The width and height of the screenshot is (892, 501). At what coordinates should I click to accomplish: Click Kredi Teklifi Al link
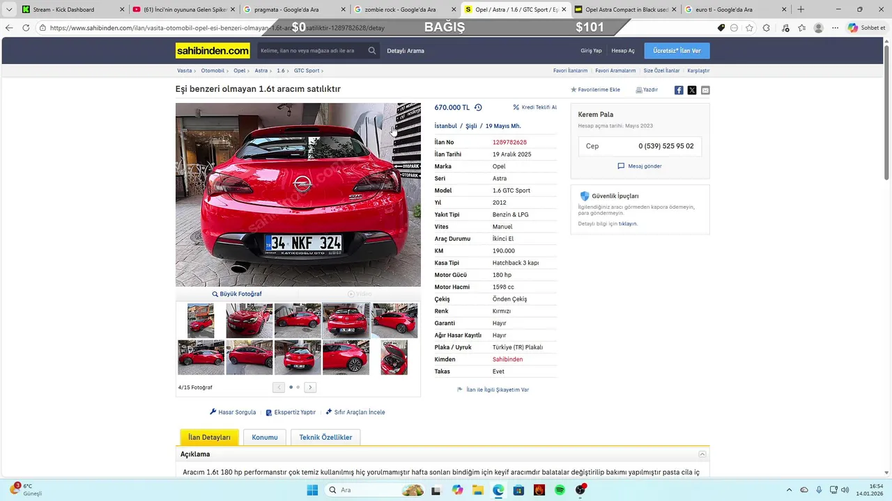click(535, 108)
